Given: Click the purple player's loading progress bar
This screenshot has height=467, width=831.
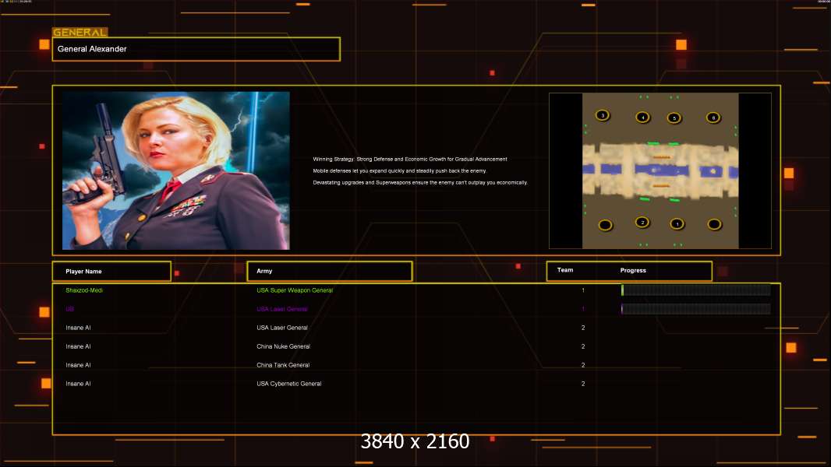Looking at the screenshot, I should 696,309.
